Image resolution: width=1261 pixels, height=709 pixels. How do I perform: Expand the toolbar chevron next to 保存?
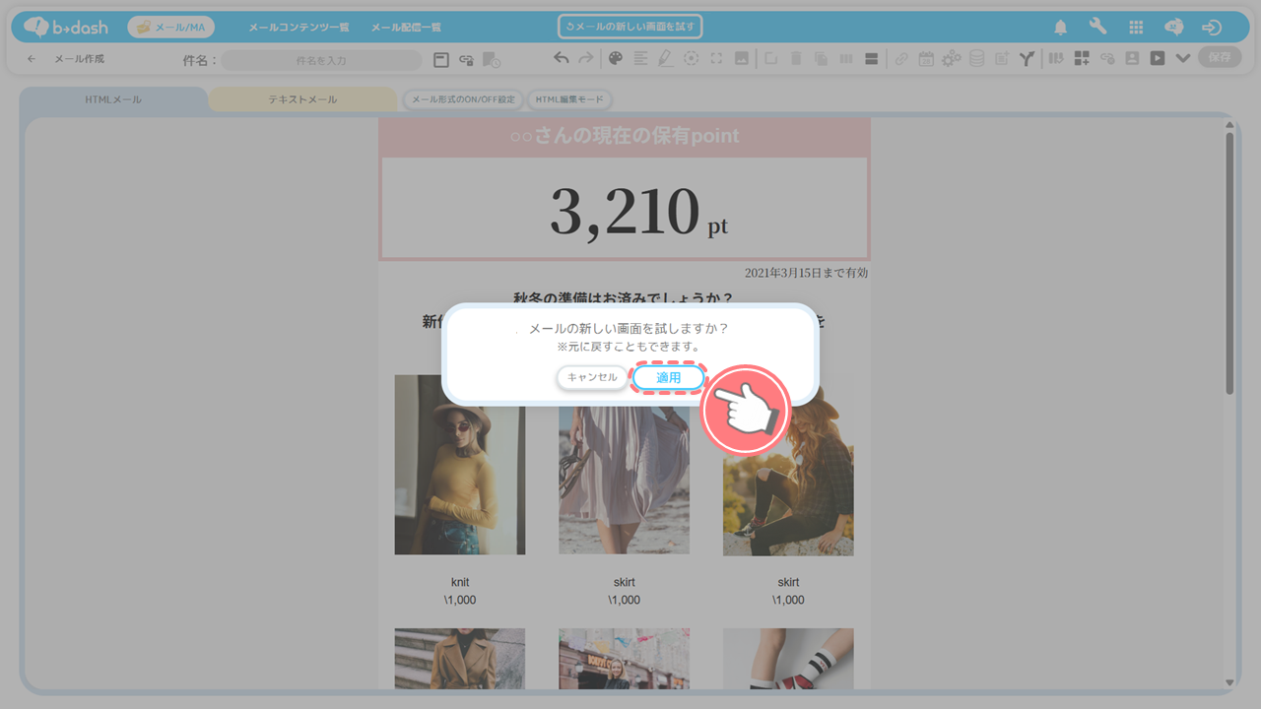tap(1183, 59)
